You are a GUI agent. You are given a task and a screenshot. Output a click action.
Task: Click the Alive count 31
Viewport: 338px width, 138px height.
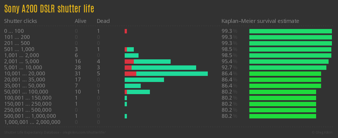tap(78, 73)
